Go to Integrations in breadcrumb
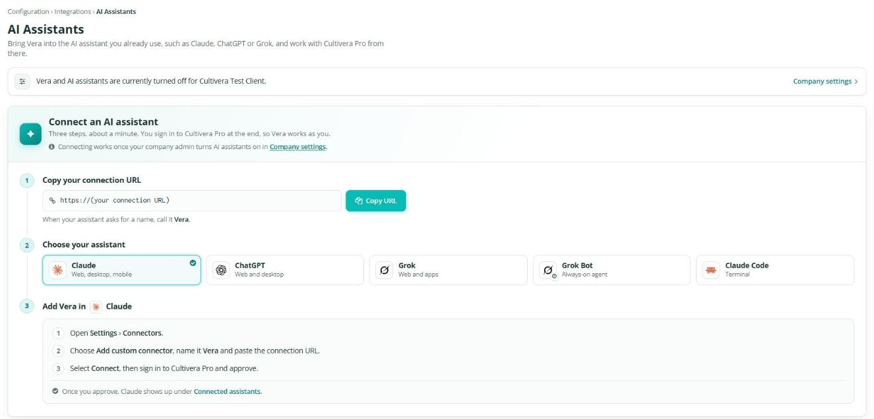 (x=73, y=11)
